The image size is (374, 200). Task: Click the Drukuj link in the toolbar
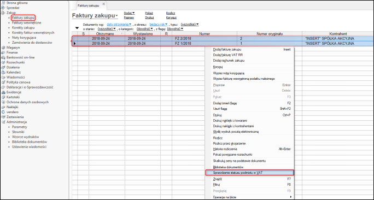point(149,17)
